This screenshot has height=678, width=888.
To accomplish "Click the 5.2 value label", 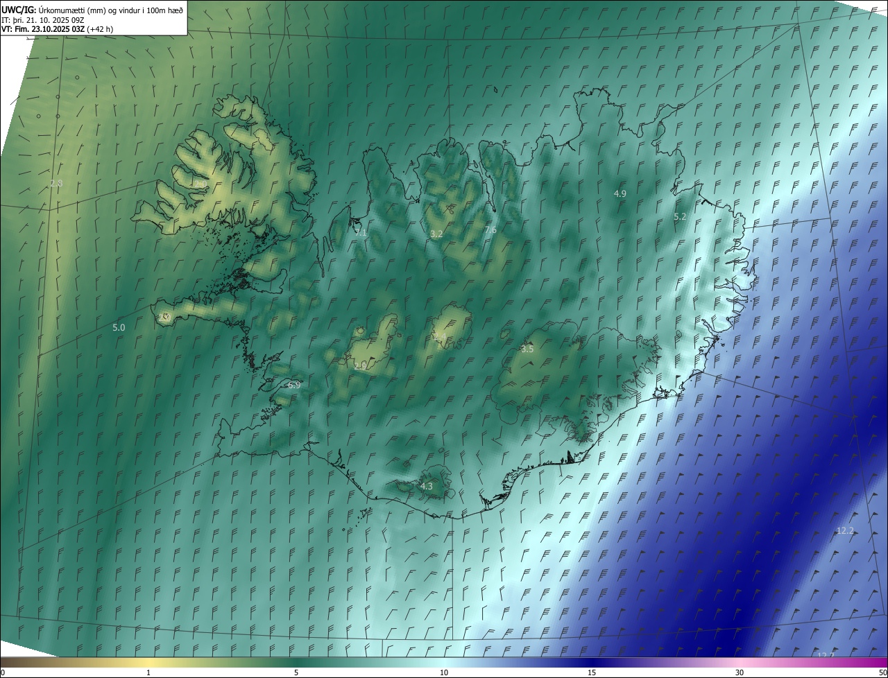I will click(680, 217).
